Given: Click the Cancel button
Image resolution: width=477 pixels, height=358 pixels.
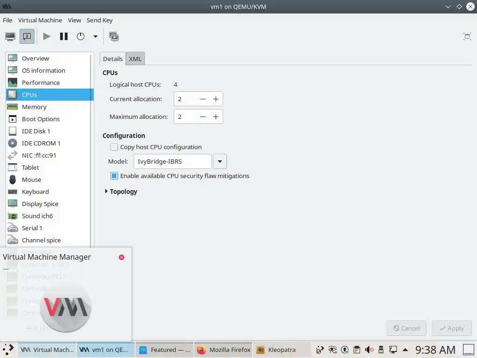Looking at the screenshot, I should coord(406,328).
